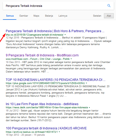This screenshot has width=116, height=137.
Task: Select the Semua tab
Action: click(x=10, y=16)
